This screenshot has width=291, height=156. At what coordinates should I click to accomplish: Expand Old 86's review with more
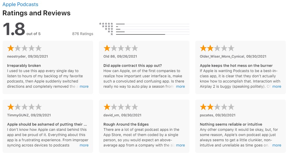point(181,86)
